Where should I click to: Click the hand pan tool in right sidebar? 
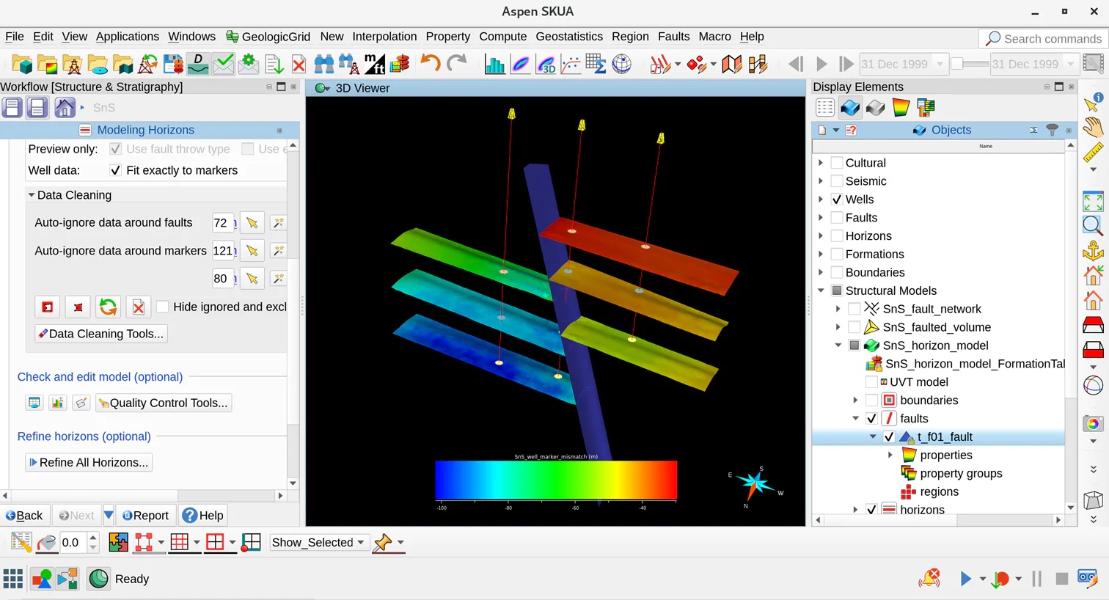[x=1093, y=127]
